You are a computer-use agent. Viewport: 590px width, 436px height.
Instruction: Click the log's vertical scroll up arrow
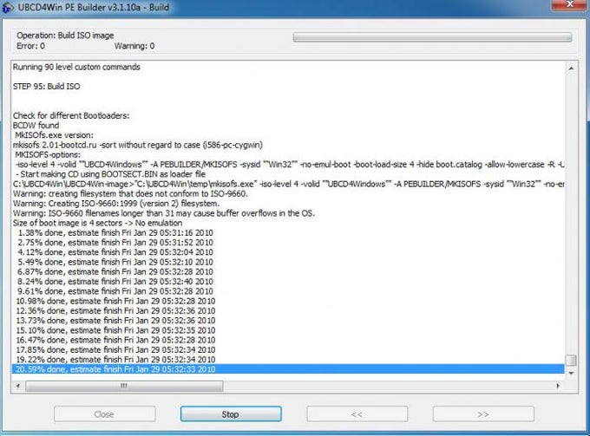[x=571, y=68]
